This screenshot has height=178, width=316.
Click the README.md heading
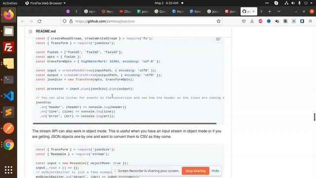pyautogui.click(x=46, y=31)
